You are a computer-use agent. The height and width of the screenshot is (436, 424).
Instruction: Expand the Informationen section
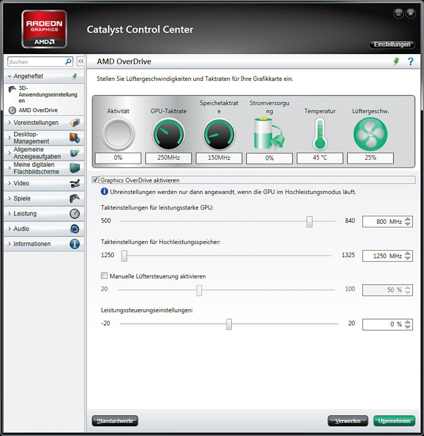[10, 244]
